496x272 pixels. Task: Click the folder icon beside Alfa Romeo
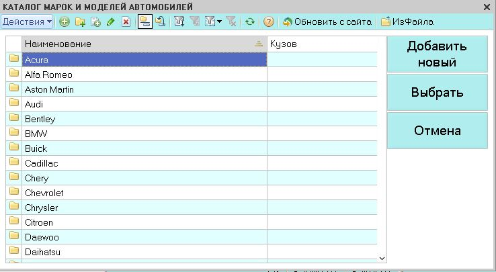click(x=14, y=73)
